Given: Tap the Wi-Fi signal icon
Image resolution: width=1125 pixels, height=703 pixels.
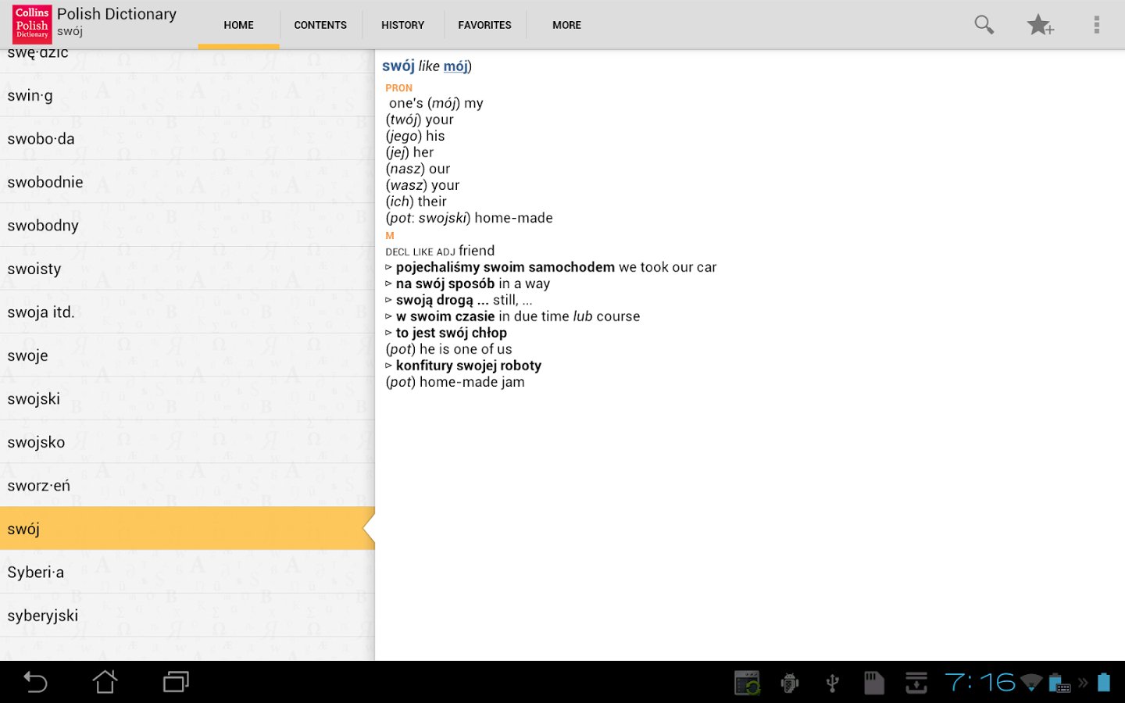Looking at the screenshot, I should (x=1031, y=683).
